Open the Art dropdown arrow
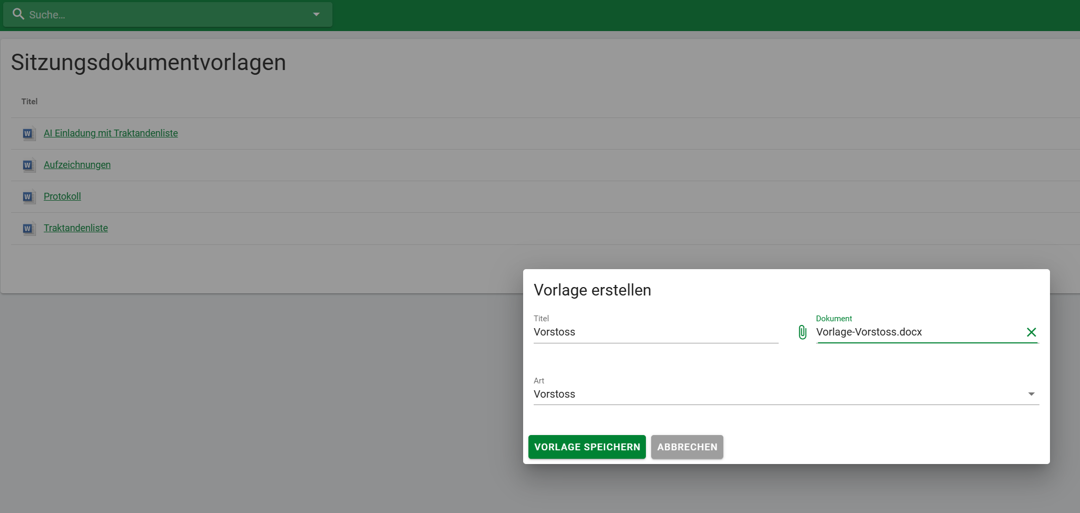 pos(1031,394)
